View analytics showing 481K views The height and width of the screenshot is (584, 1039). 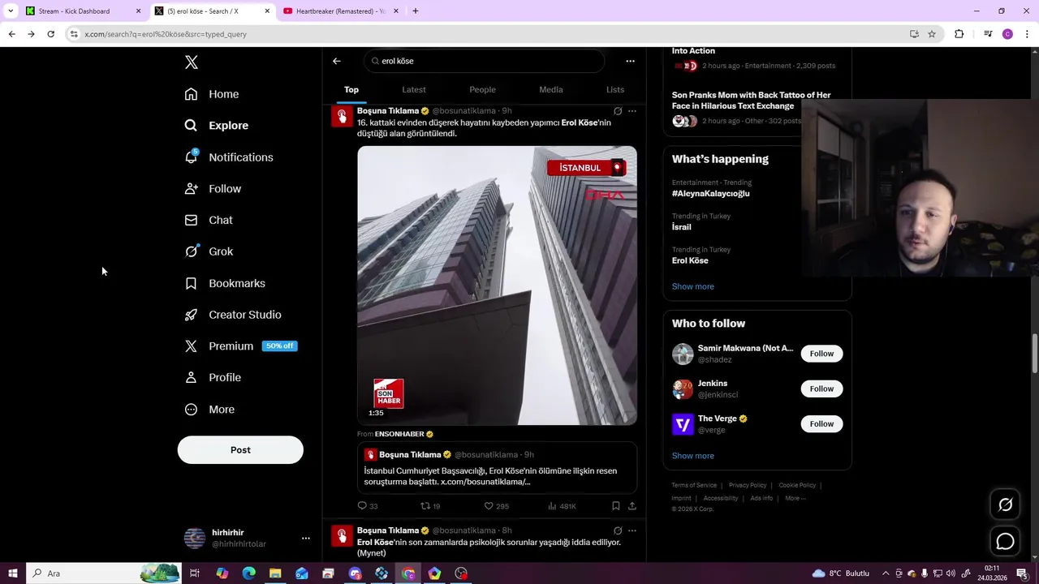(562, 506)
